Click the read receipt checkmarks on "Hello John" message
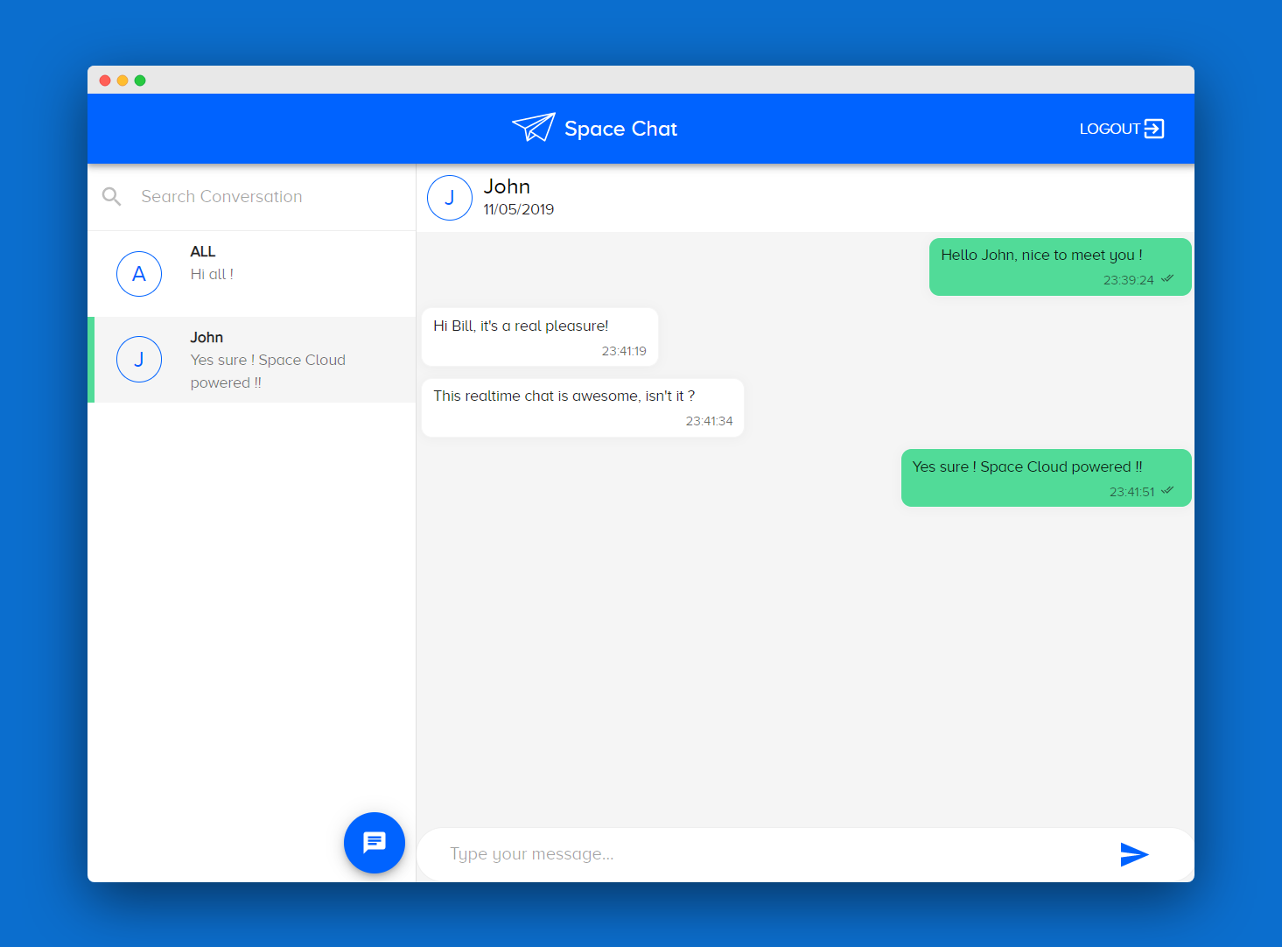 click(1167, 278)
